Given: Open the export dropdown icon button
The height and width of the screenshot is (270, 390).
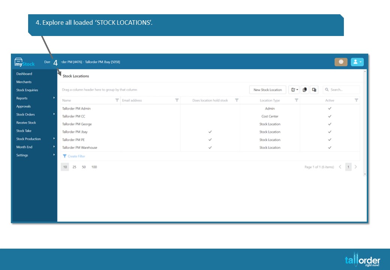Looking at the screenshot, I should tap(294, 90).
